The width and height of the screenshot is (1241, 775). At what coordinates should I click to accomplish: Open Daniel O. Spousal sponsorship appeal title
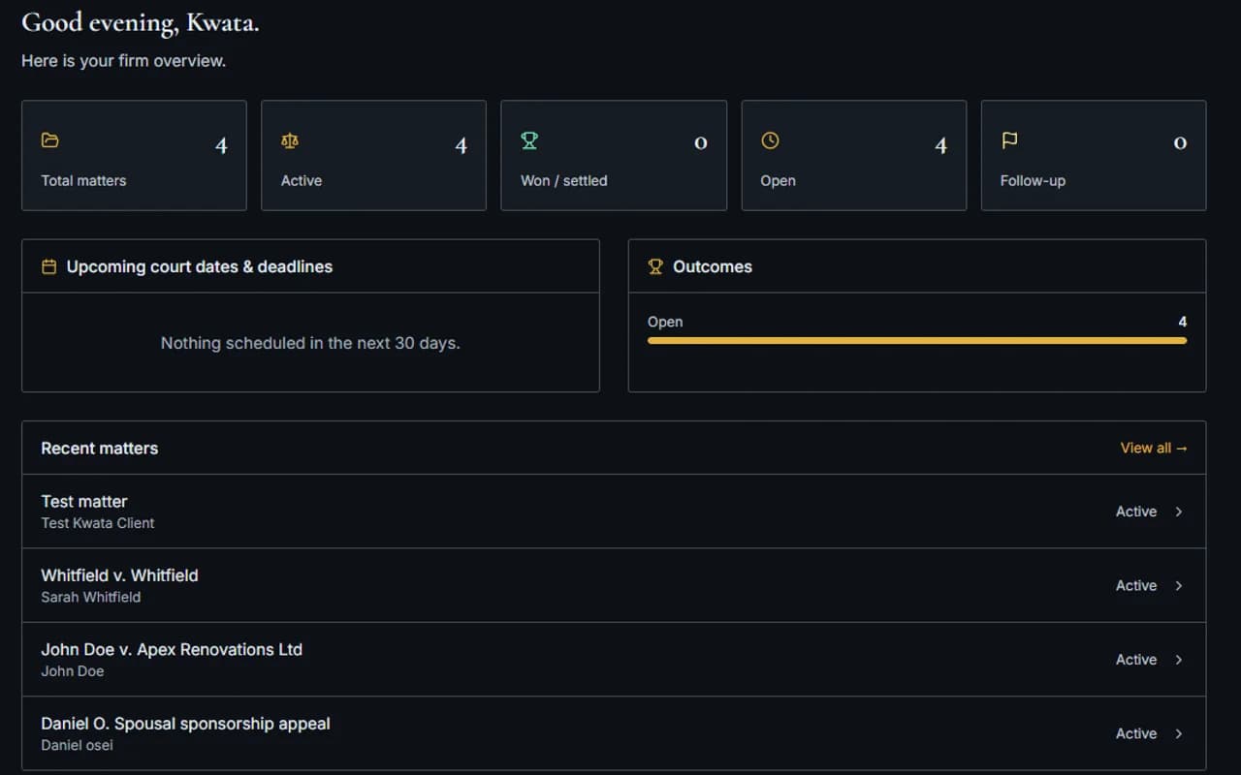[x=185, y=724]
